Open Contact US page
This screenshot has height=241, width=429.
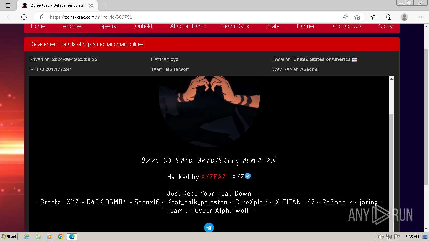click(x=347, y=26)
